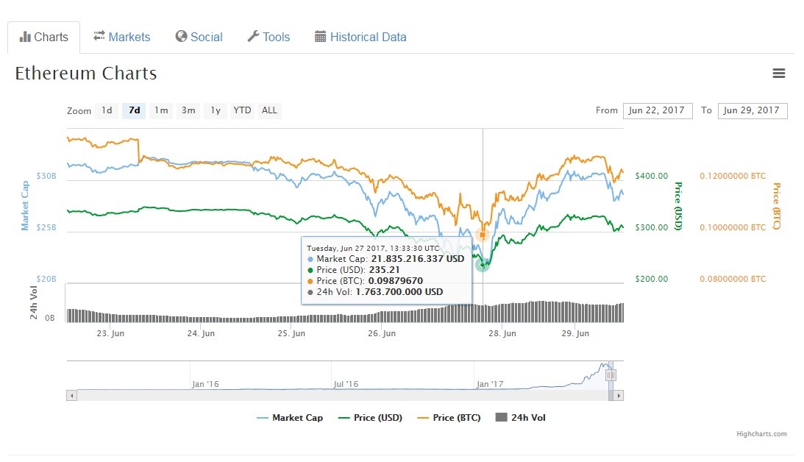The image size is (804, 462).
Task: Select the ALL zoom range
Action: 269,110
